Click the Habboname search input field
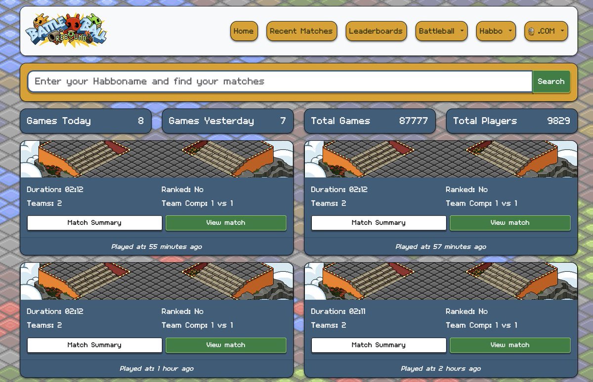The image size is (593, 382). (x=280, y=82)
